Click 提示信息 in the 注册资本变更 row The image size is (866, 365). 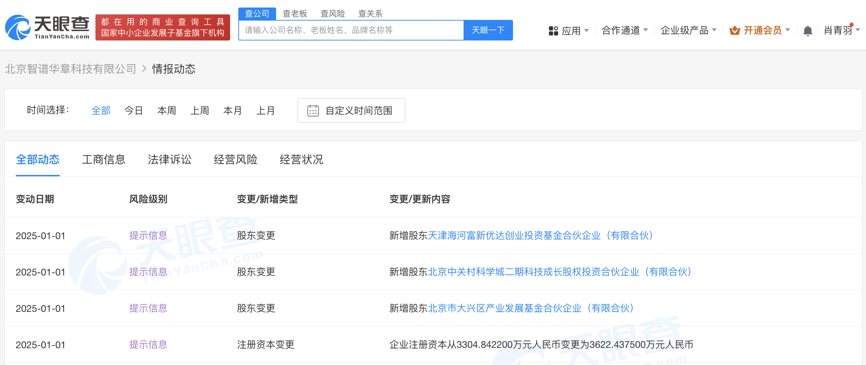pos(148,344)
